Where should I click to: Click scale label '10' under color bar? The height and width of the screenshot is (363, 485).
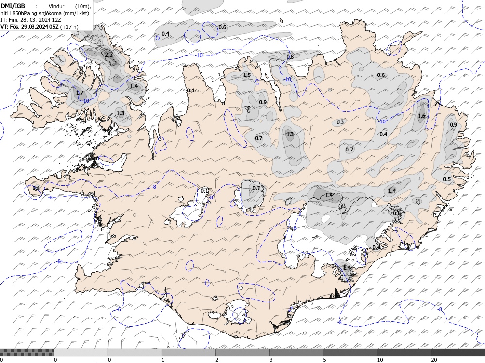(380, 360)
